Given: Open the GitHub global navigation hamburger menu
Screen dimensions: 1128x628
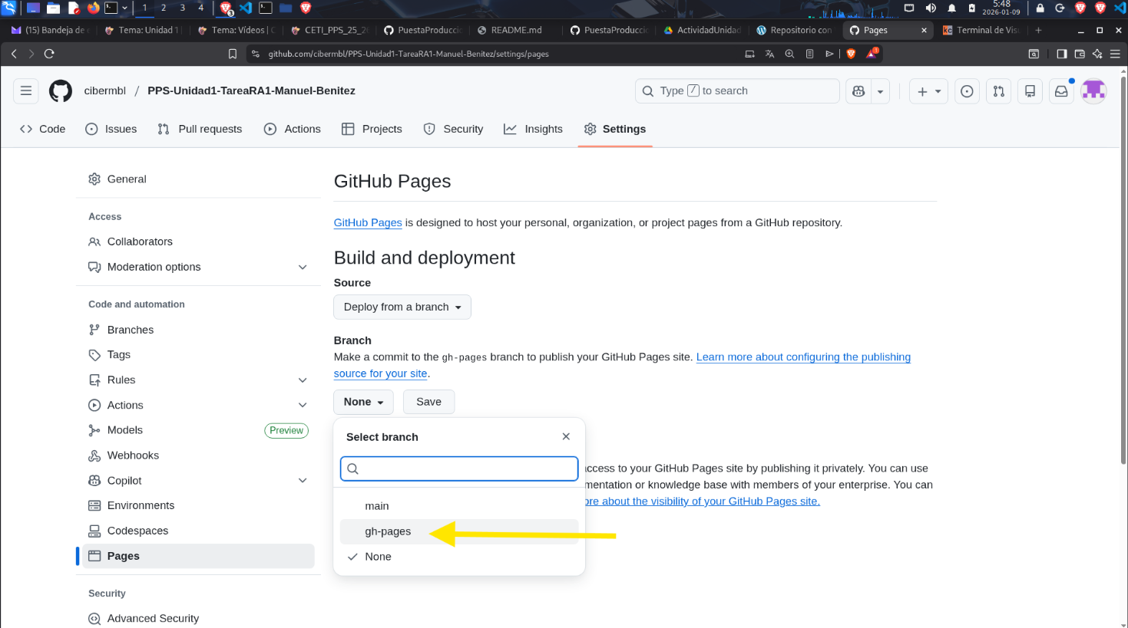Looking at the screenshot, I should coord(26,90).
